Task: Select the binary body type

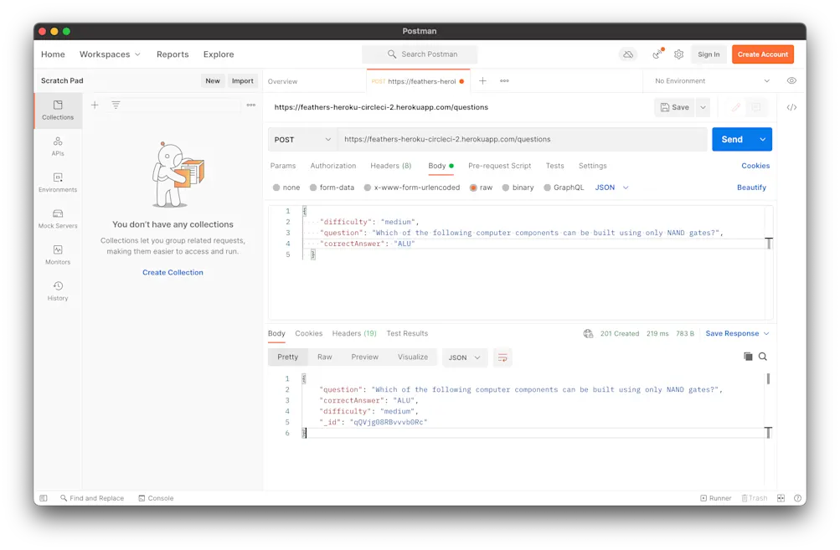Action: pyautogui.click(x=518, y=188)
